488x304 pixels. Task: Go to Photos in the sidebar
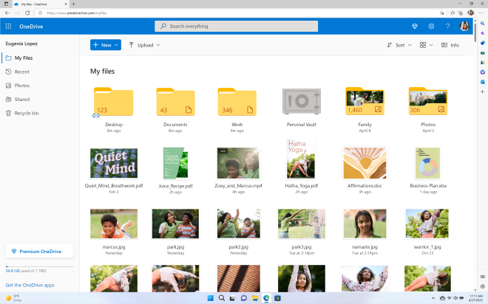(40, 86)
